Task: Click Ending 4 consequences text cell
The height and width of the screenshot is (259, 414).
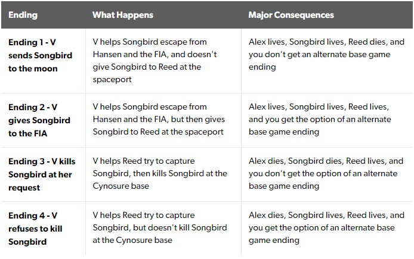Action: click(x=326, y=227)
